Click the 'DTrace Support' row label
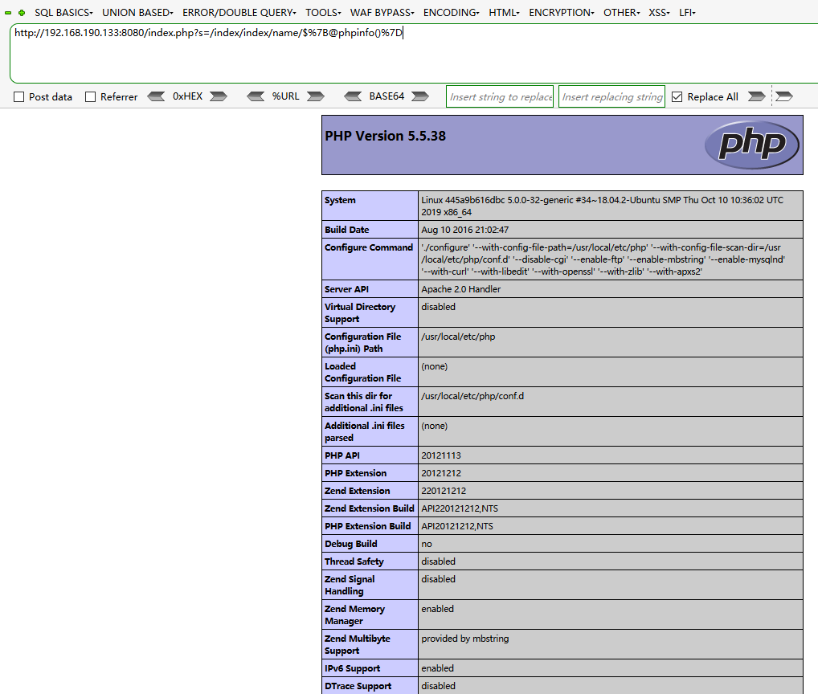This screenshot has width=818, height=694. click(x=358, y=687)
